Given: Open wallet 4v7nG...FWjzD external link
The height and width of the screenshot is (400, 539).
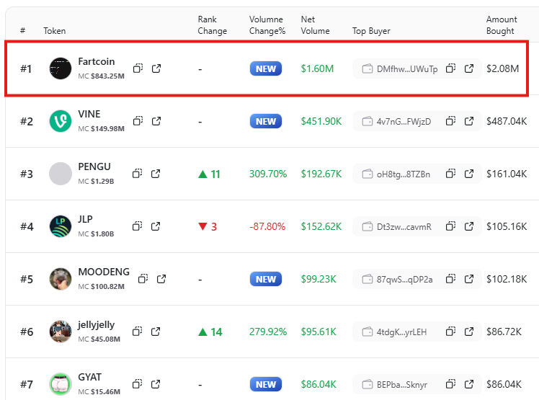Looking at the screenshot, I should coord(469,121).
